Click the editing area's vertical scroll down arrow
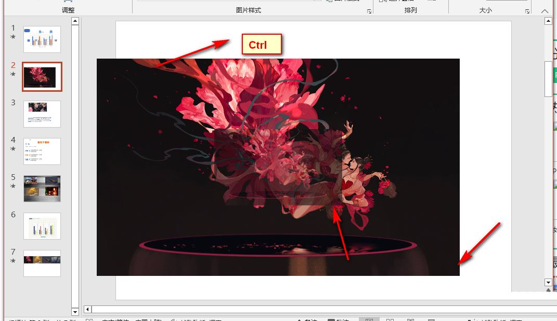 click(x=548, y=283)
